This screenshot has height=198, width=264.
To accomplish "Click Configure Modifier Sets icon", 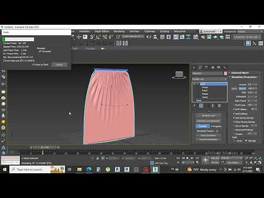I will pyautogui.click(x=219, y=106).
